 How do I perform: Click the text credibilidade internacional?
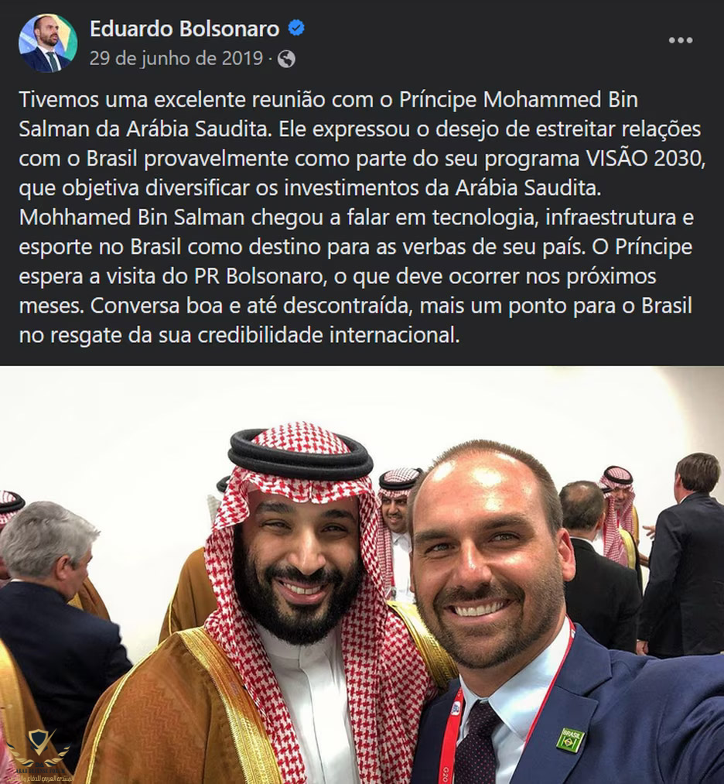pyautogui.click(x=328, y=335)
